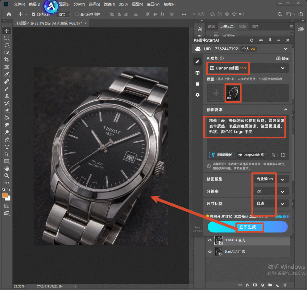Select the uploaded watch thumbnail 图1
The height and width of the screenshot is (290, 307).
[x=233, y=93]
